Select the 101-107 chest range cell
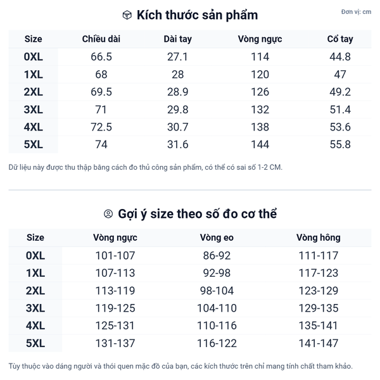The width and height of the screenshot is (380, 380). pyautogui.click(x=115, y=256)
